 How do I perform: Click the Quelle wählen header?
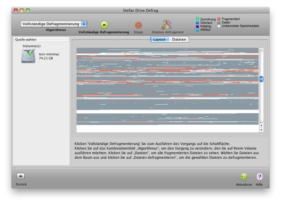click(41, 39)
